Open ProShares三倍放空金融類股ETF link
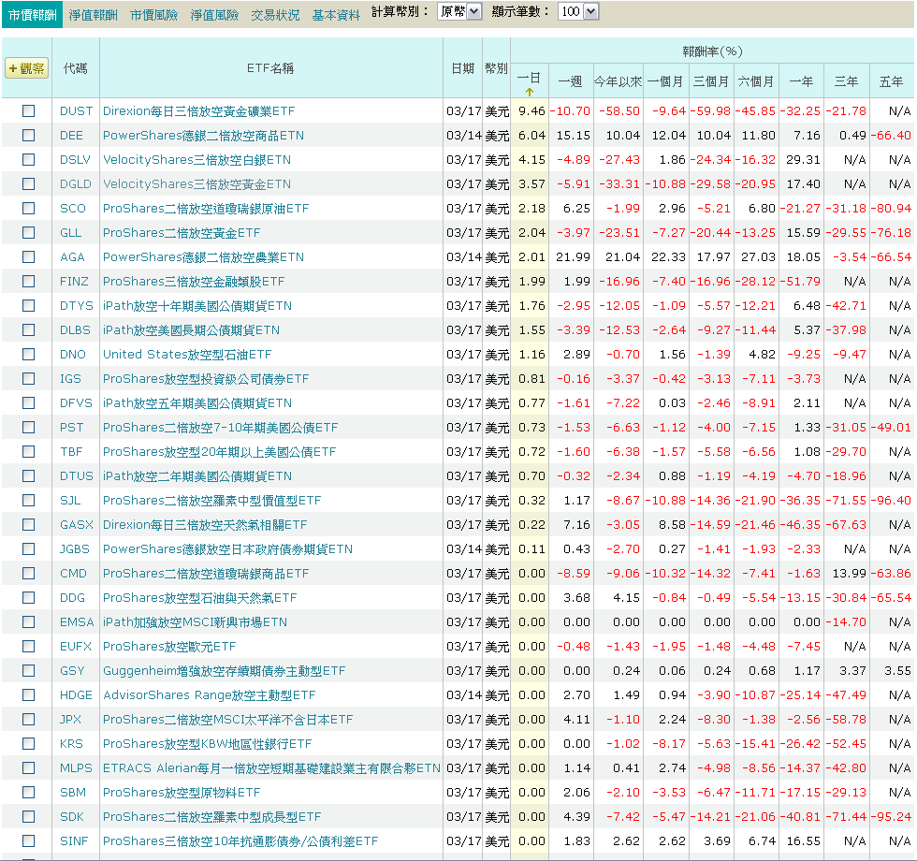Image resolution: width=917 pixels, height=862 pixels. (194, 282)
